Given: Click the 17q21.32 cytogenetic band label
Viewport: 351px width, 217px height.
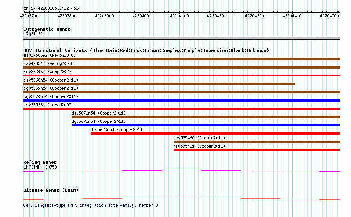Looking at the screenshot, I should 33,34.
